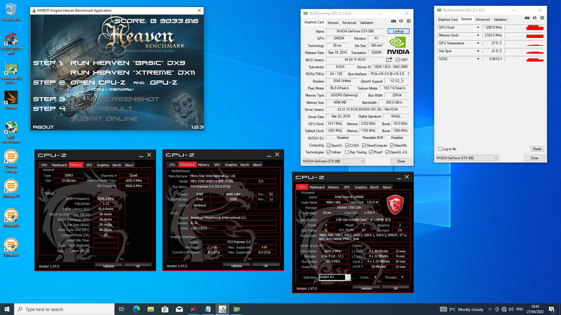The width and height of the screenshot is (561, 315).
Task: Click the GPU Clock red sensor graph
Action: (x=524, y=27)
